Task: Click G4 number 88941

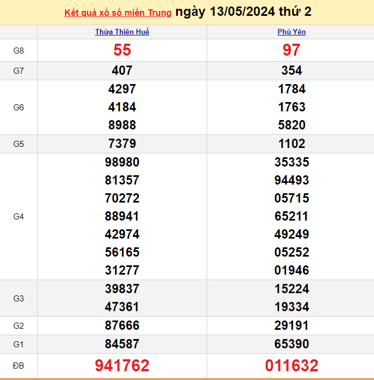Action: [122, 216]
